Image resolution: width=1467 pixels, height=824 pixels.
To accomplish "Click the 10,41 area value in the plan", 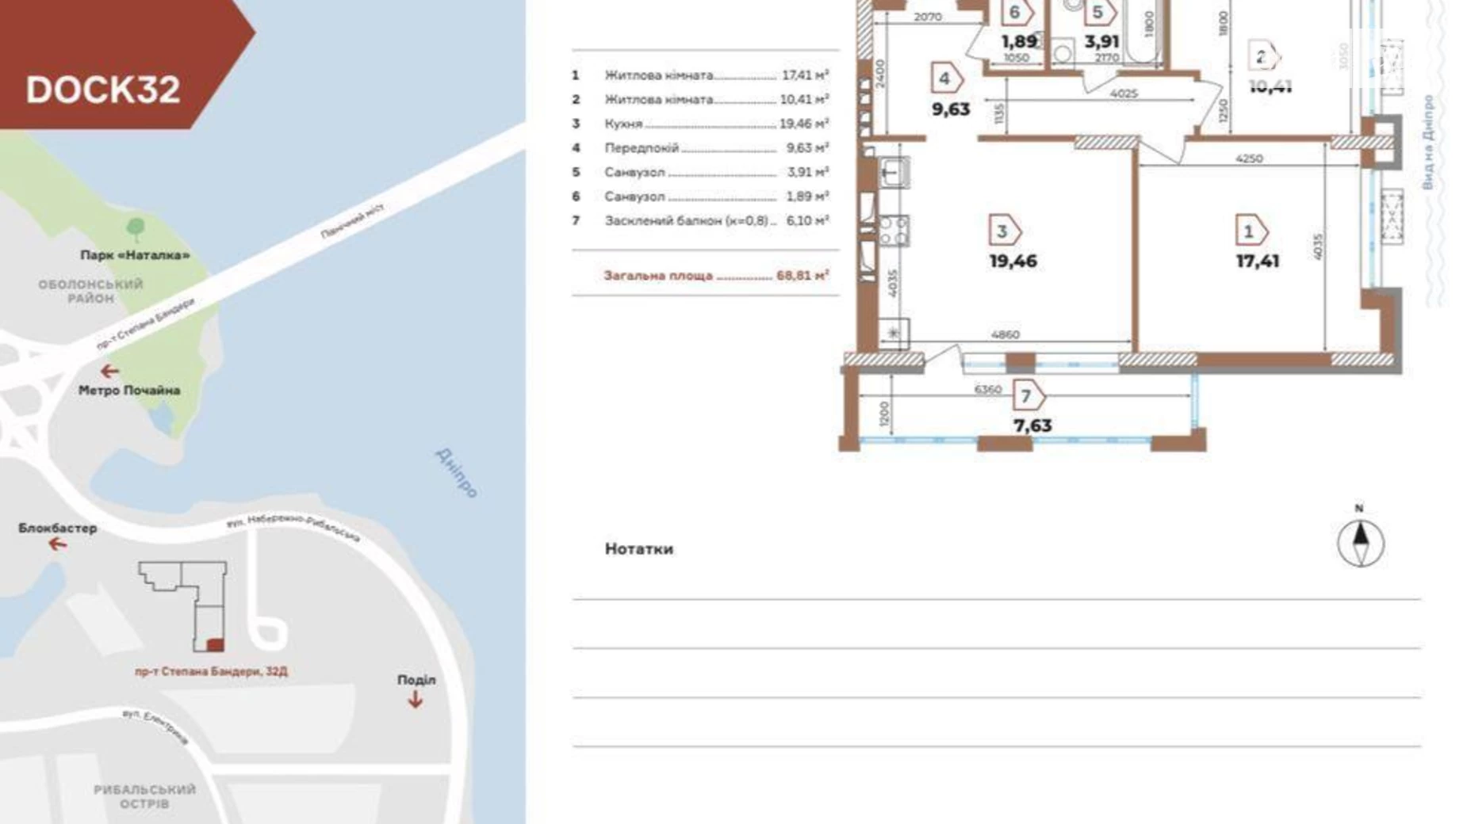I will pos(1270,86).
